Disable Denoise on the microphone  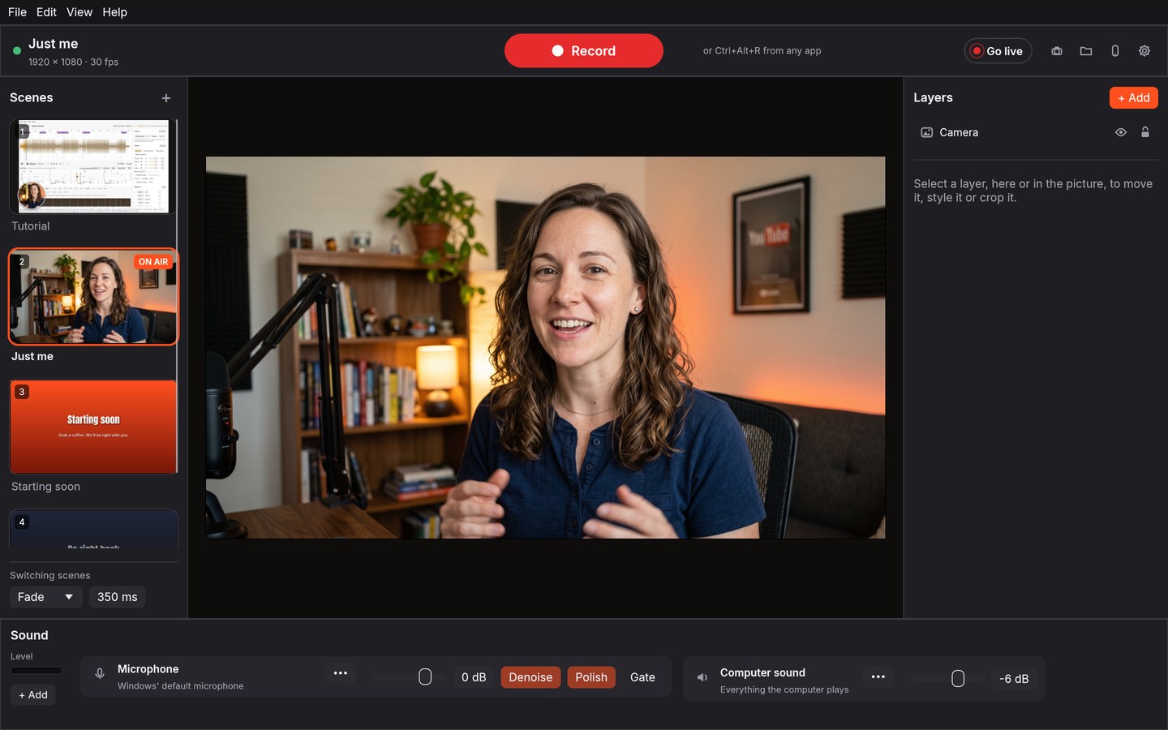pyautogui.click(x=530, y=677)
